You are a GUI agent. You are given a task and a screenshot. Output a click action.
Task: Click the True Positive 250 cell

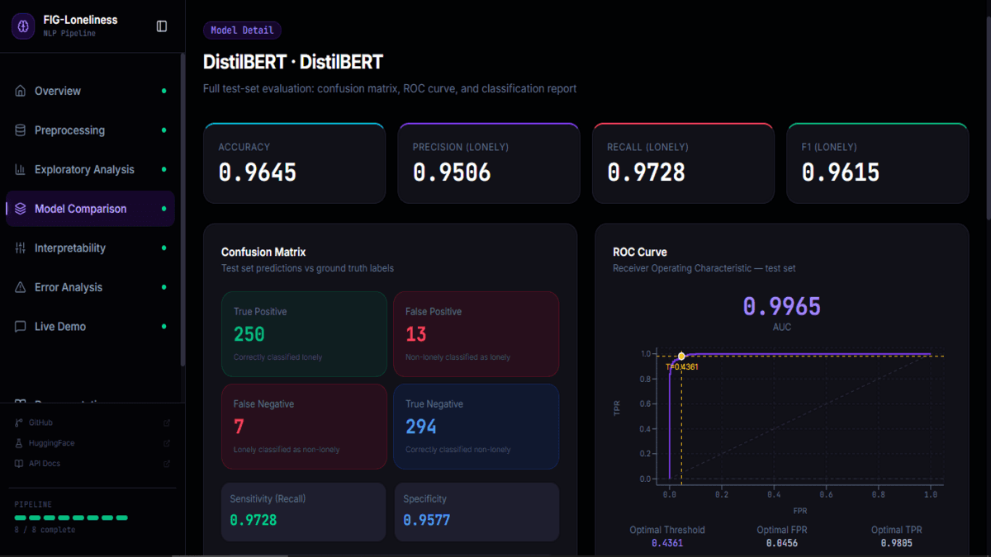304,334
